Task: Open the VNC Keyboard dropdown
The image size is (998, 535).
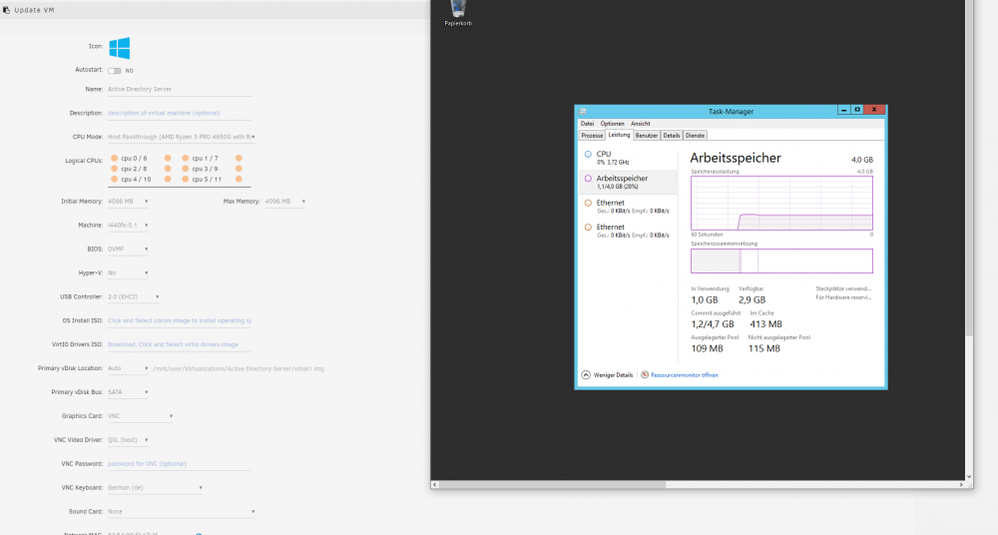Action: [x=156, y=488]
